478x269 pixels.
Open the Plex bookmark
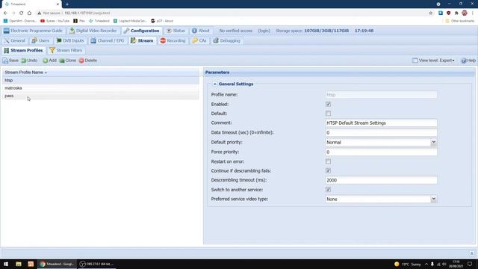79,21
